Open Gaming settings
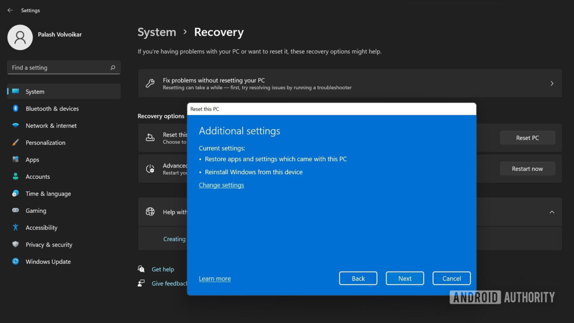The image size is (574, 323). [x=35, y=210]
